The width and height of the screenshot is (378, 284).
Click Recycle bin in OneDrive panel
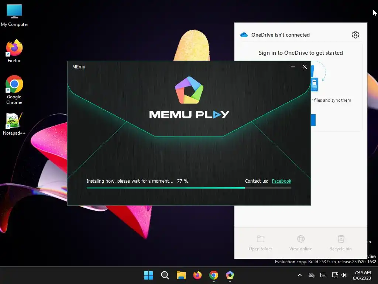[341, 243]
